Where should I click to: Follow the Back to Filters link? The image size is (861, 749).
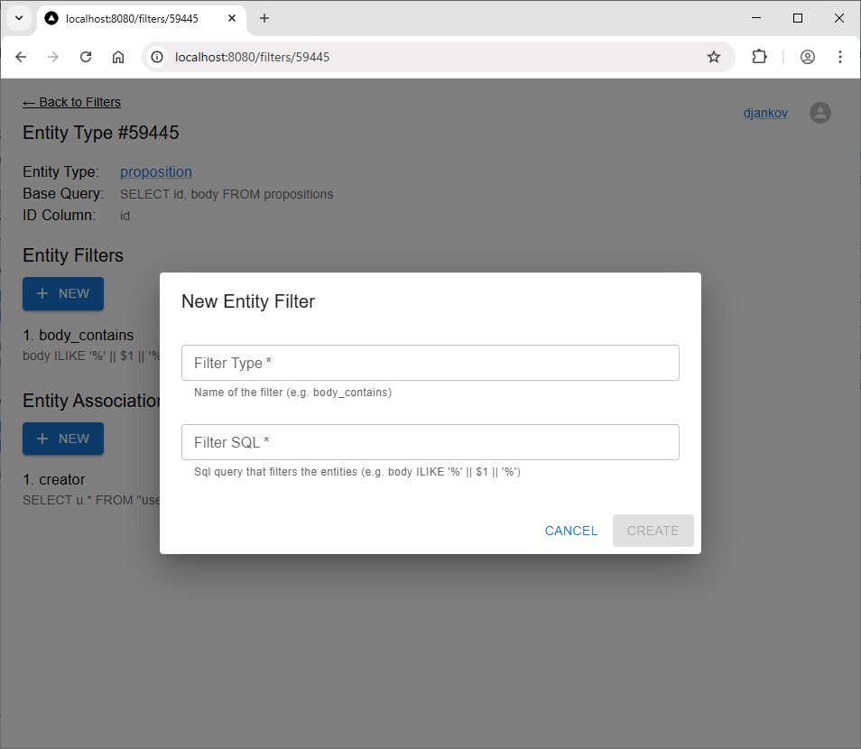coord(71,102)
